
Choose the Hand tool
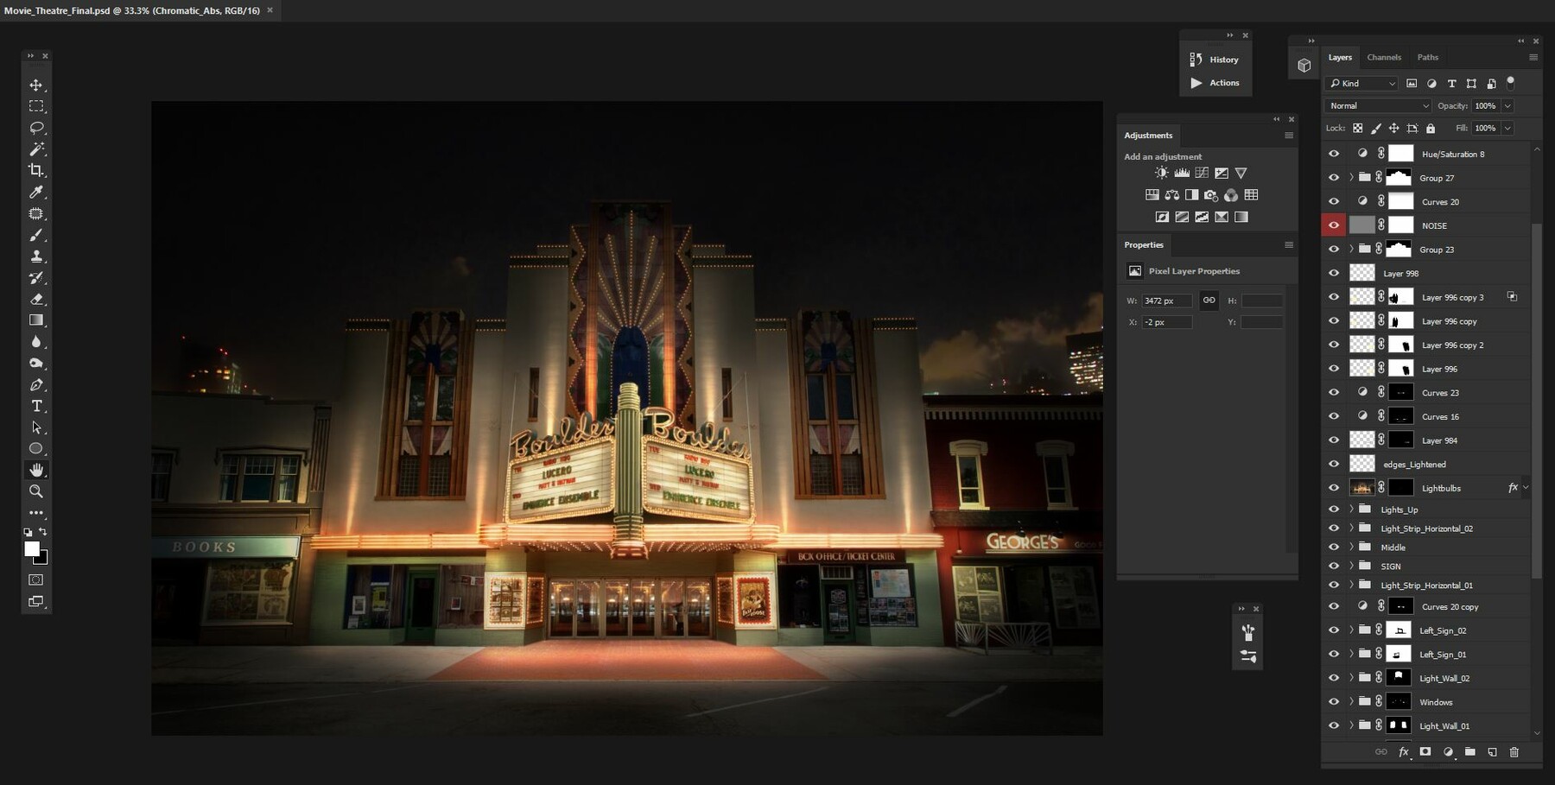click(x=36, y=470)
